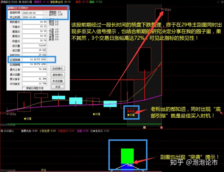Click the purple 逃底: 0.00 readout
This screenshot has width=224, height=172.
[x=83, y=131]
